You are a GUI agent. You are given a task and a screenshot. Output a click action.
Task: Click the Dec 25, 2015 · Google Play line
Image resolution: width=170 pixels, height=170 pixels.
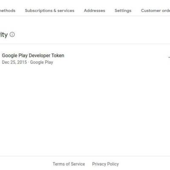click(x=28, y=62)
